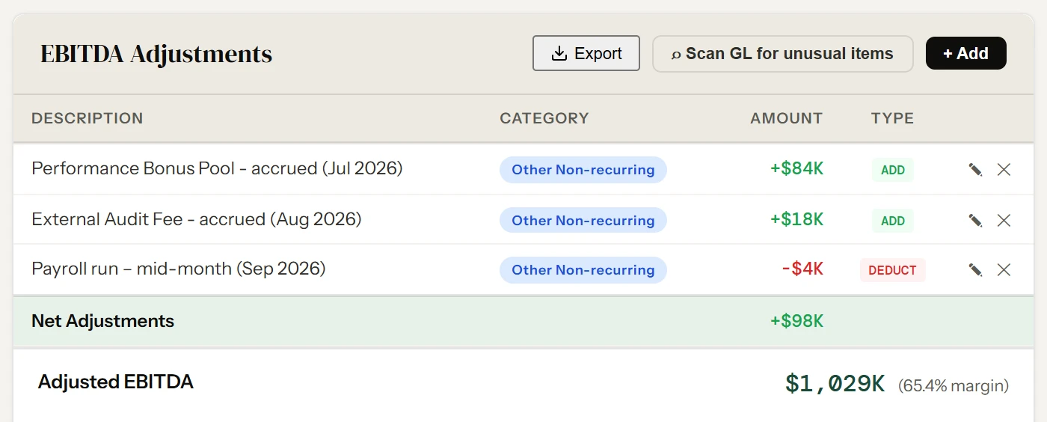Add a new EBITDA adjustment

(x=965, y=53)
